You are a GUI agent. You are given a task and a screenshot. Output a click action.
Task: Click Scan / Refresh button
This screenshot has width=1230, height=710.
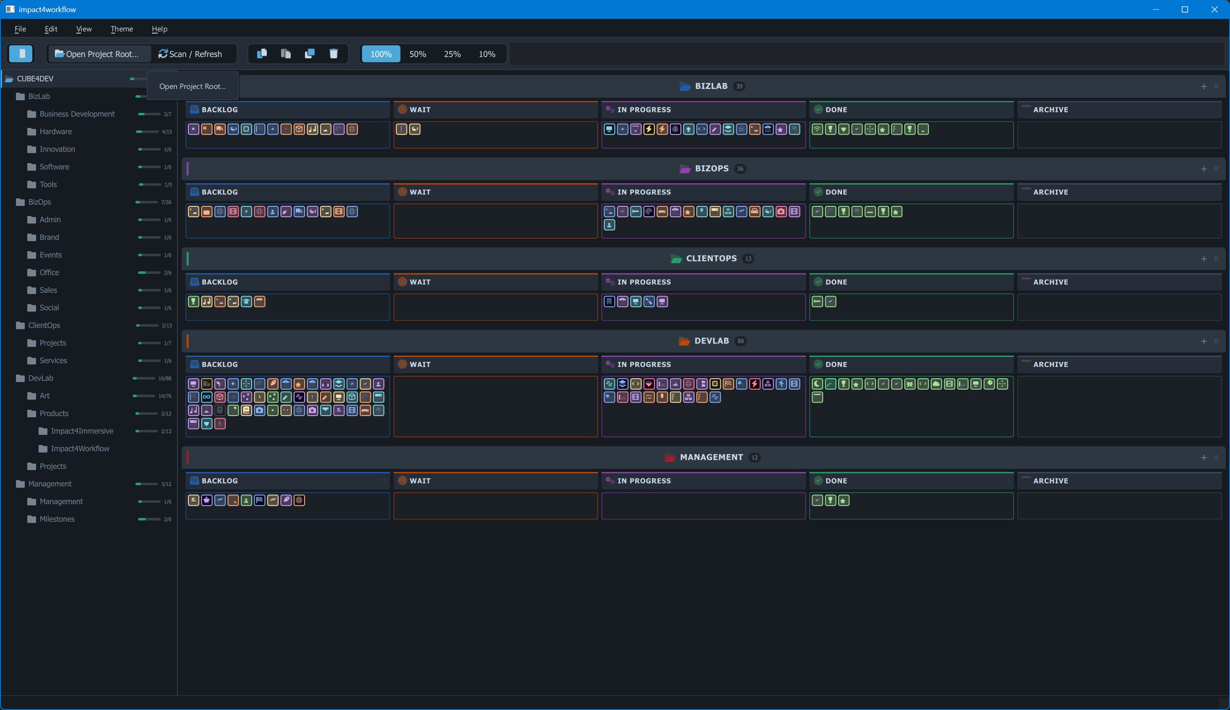[190, 54]
